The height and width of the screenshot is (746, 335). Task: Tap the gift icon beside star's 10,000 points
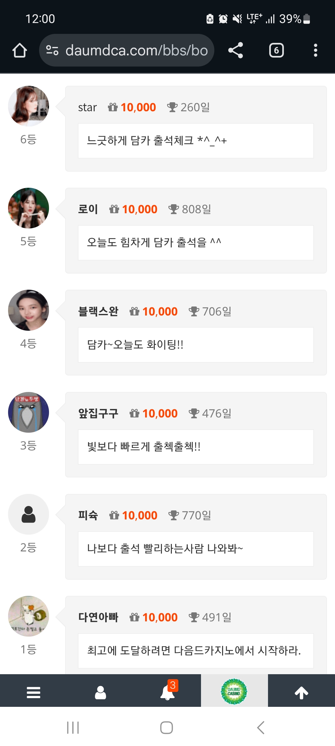click(x=113, y=108)
